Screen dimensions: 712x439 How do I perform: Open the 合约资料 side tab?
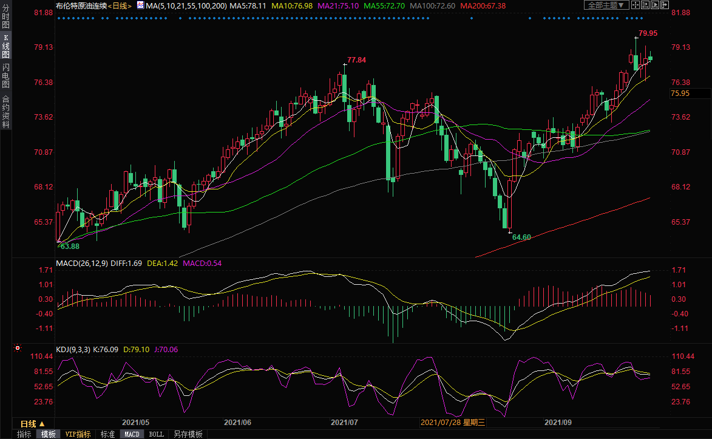click(x=5, y=112)
